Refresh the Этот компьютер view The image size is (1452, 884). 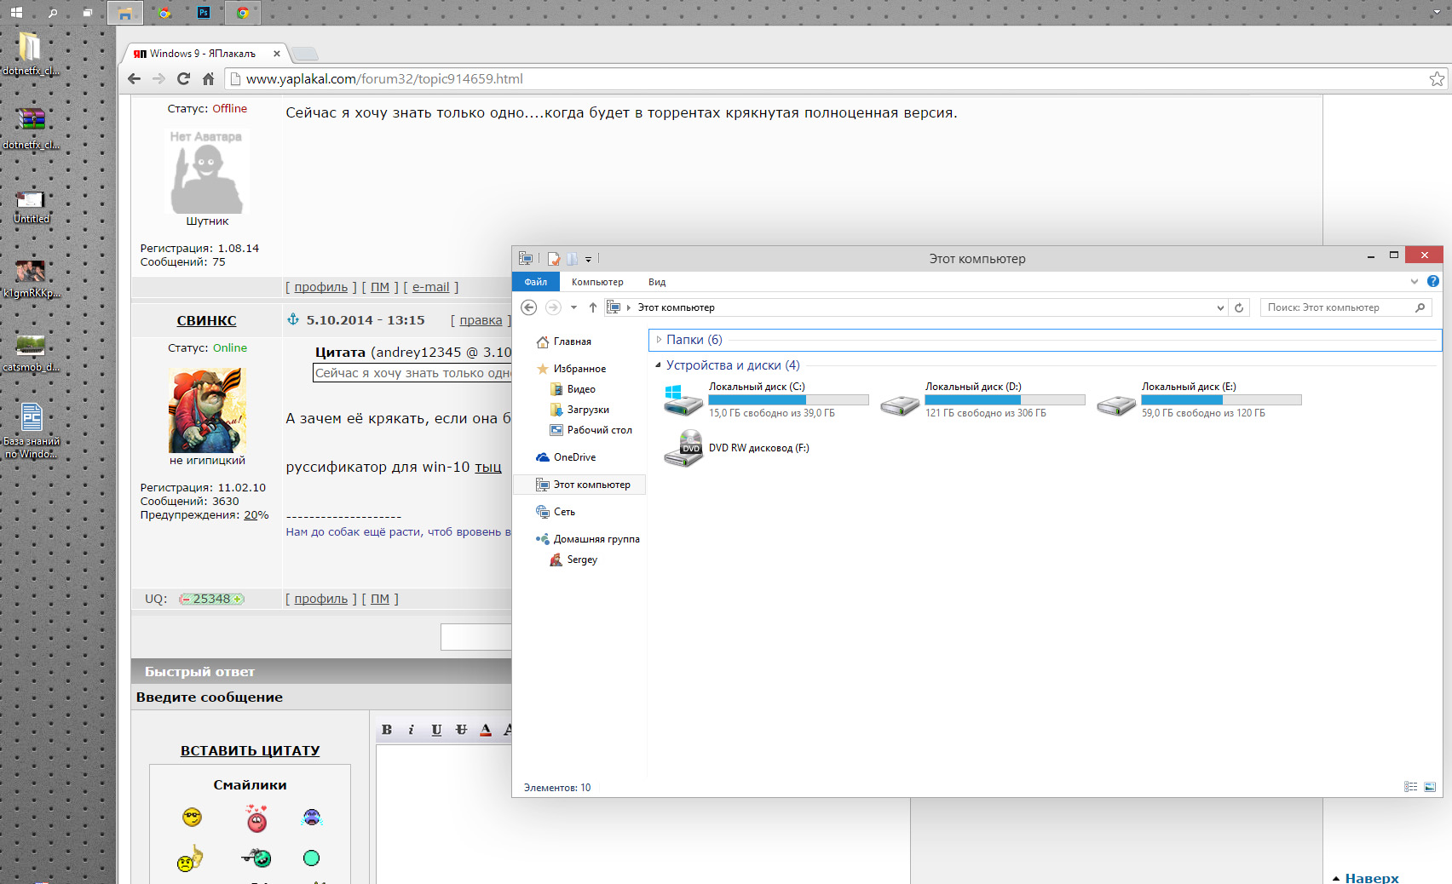[x=1239, y=307]
